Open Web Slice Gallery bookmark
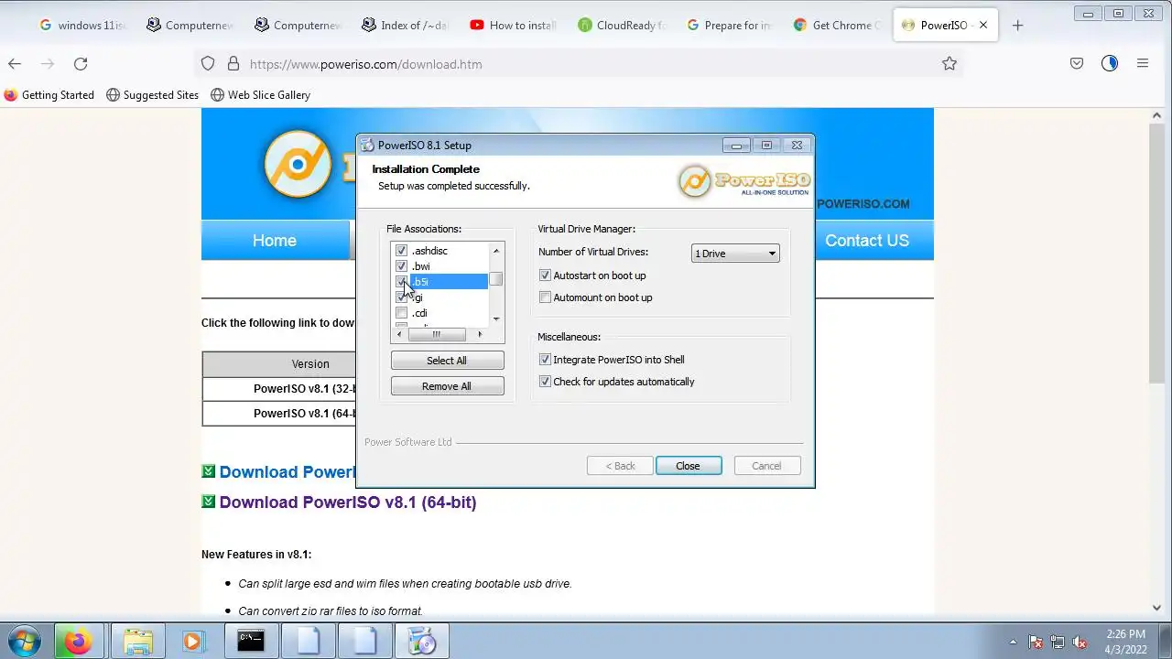 click(x=260, y=94)
